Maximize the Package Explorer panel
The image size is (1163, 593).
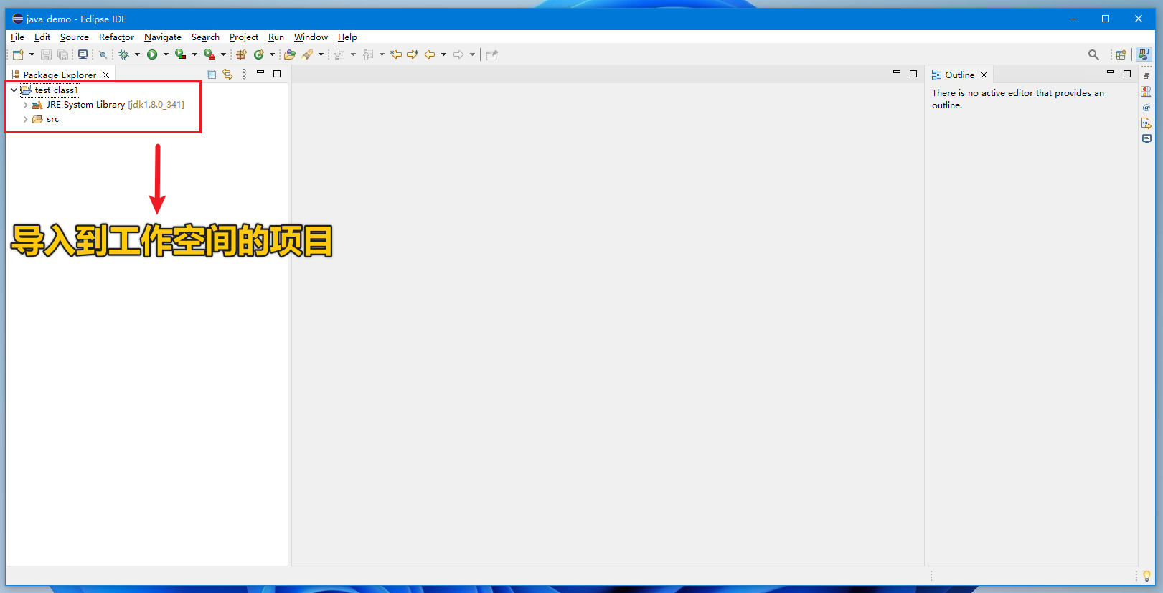[x=277, y=74]
